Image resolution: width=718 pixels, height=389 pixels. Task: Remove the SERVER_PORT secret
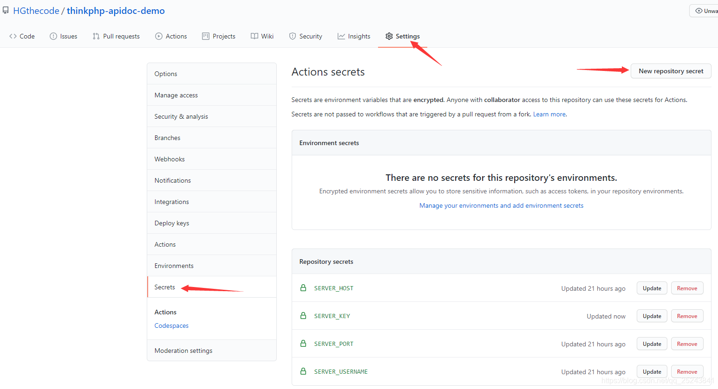pos(687,344)
